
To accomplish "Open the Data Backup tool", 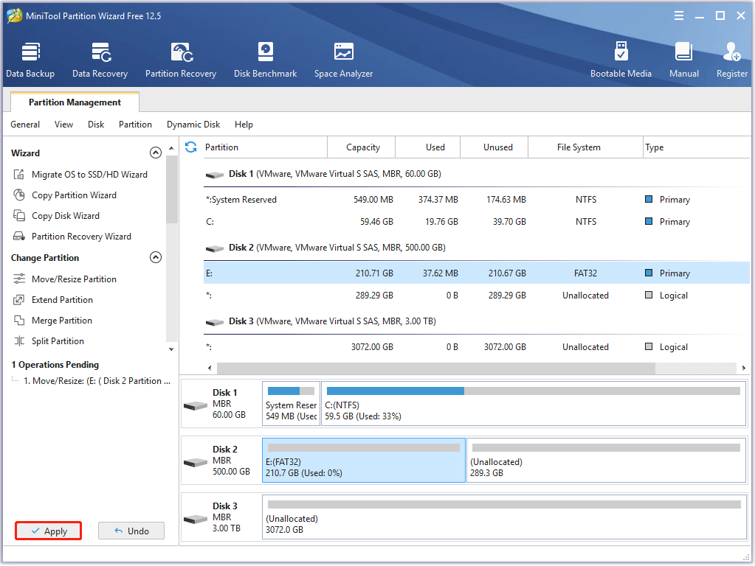I will tap(30, 60).
